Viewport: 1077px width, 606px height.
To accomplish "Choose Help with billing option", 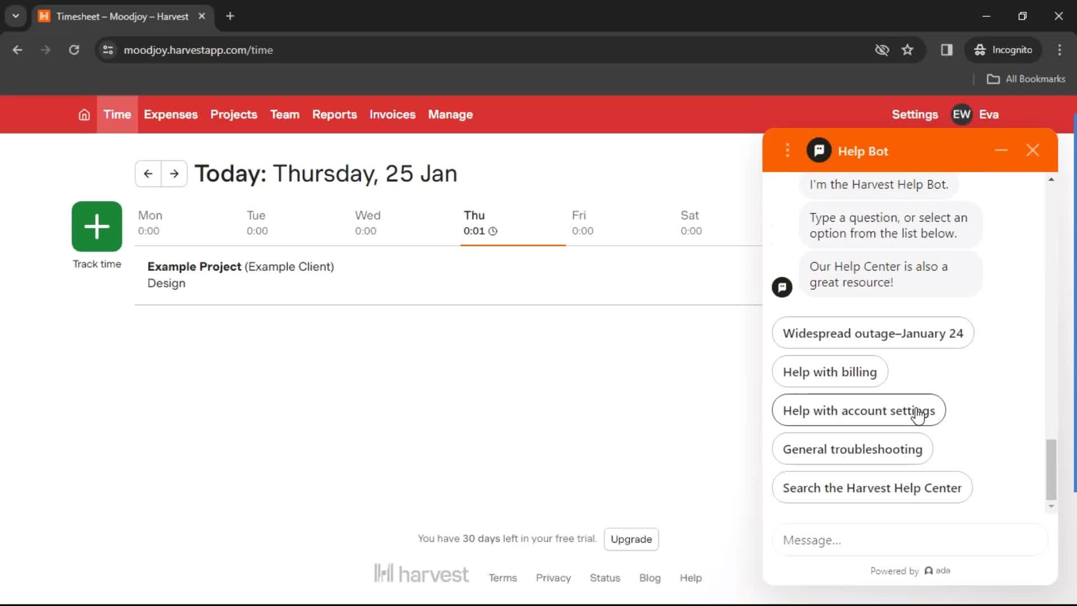I will [x=830, y=372].
